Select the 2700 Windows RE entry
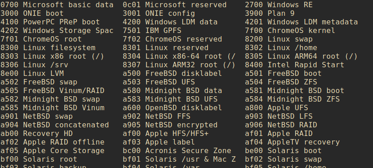 click(x=279, y=5)
